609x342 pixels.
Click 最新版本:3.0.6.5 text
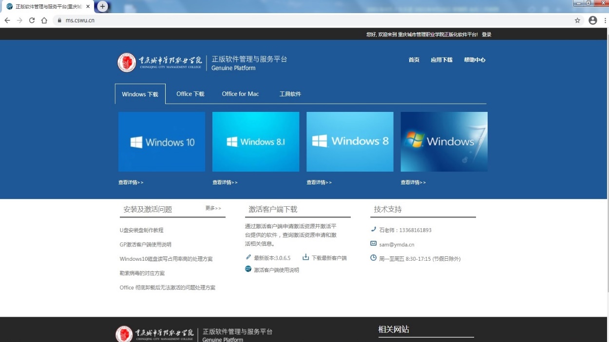[x=272, y=258]
